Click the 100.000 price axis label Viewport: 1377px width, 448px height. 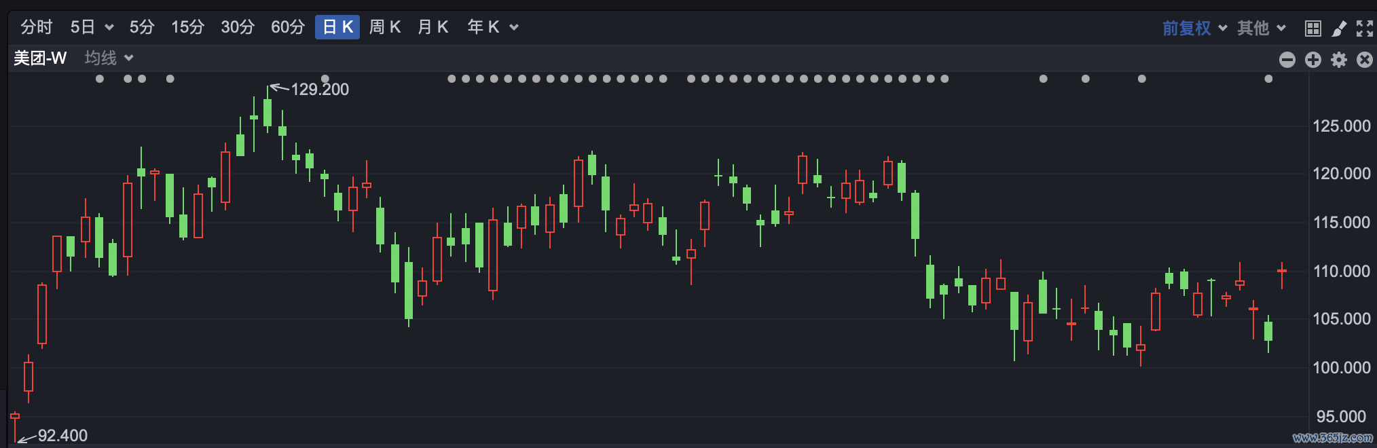tap(1342, 368)
